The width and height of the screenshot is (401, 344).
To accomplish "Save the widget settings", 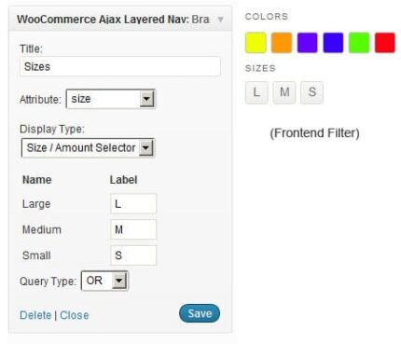I will click(x=200, y=313).
